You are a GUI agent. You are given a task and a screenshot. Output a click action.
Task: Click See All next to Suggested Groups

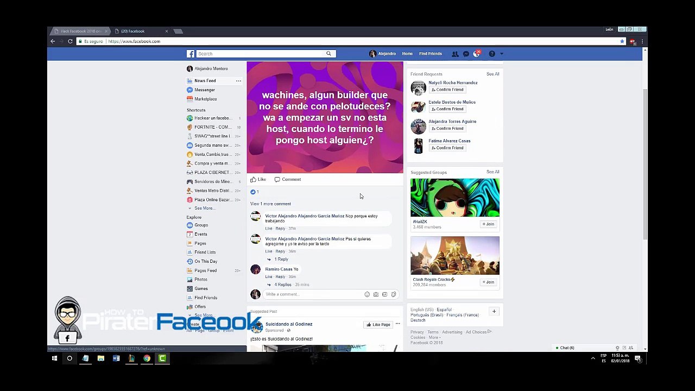tap(492, 172)
